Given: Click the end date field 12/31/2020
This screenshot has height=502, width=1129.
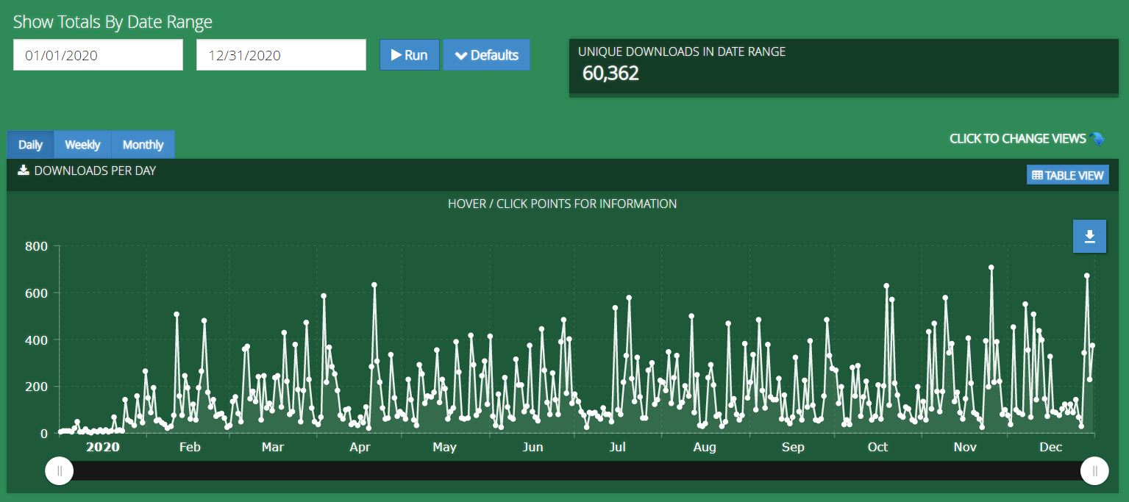Looking at the screenshot, I should click(x=281, y=55).
